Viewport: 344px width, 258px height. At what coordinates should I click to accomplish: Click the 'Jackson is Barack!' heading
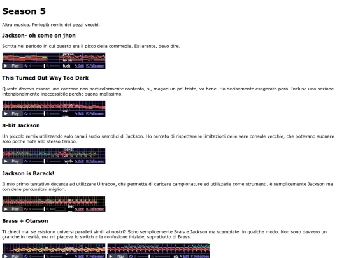point(28,173)
